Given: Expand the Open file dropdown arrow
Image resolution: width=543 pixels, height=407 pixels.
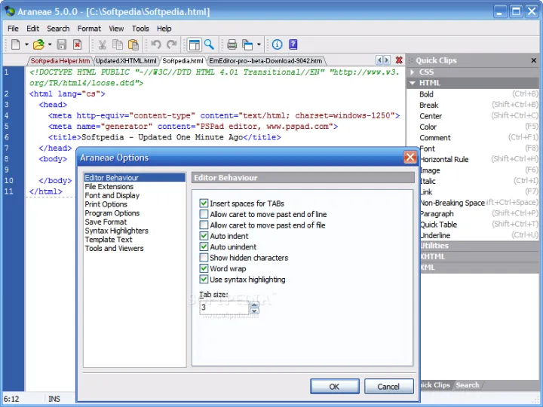Looking at the screenshot, I should (x=50, y=44).
